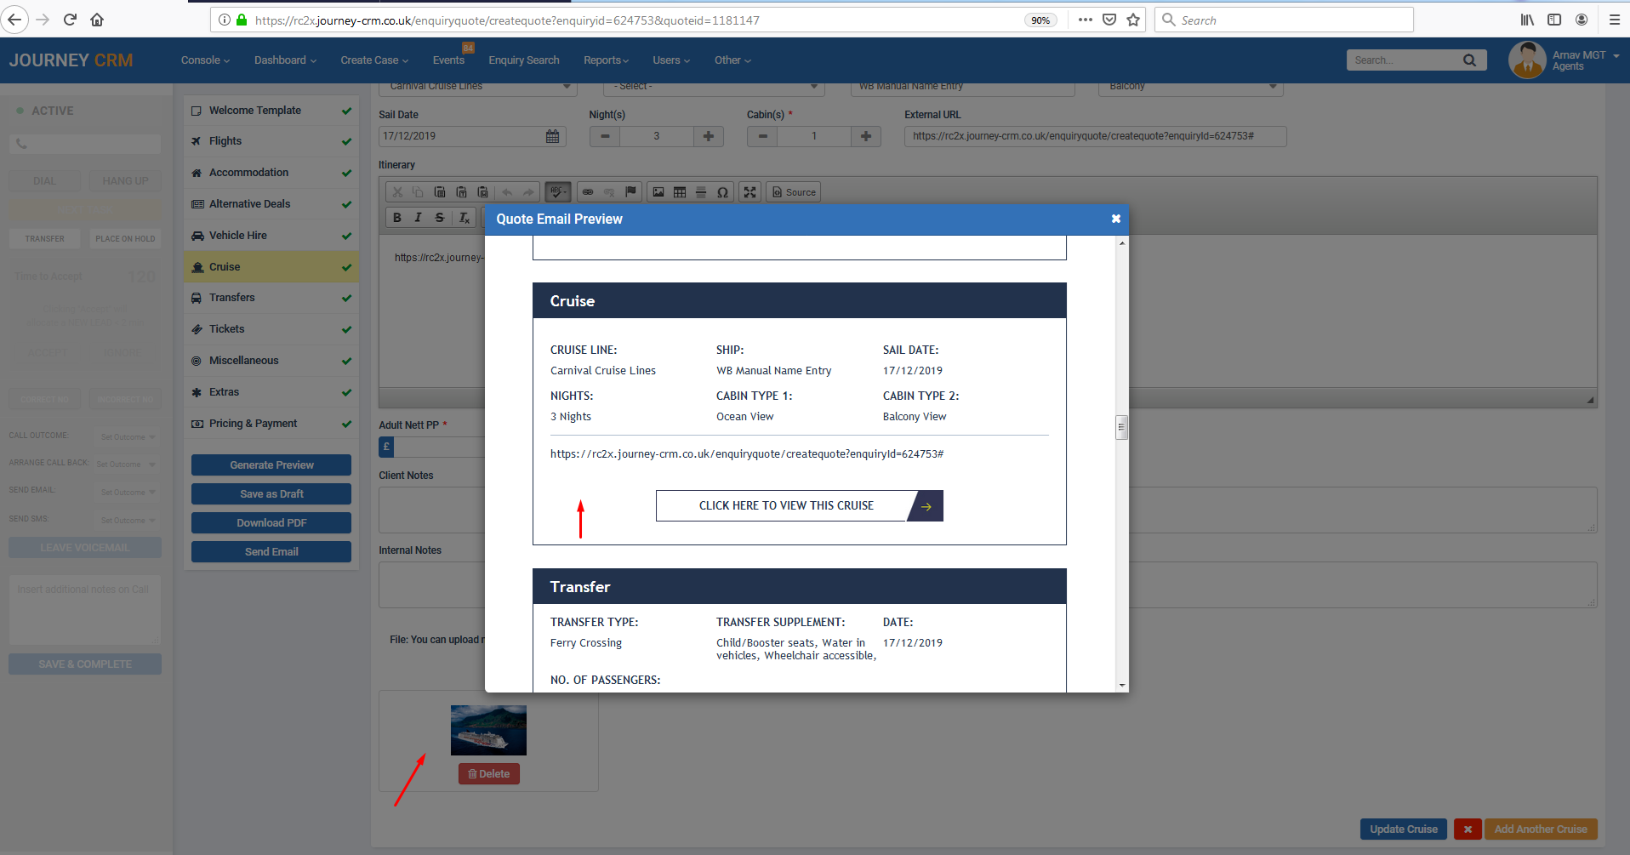The image size is (1630, 855).
Task: Open Arnav MGT user account dropdown
Action: (1564, 60)
